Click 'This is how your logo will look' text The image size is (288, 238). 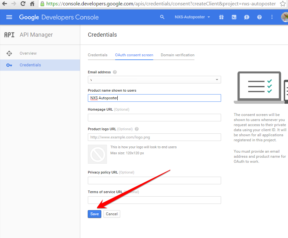[x=143, y=147]
